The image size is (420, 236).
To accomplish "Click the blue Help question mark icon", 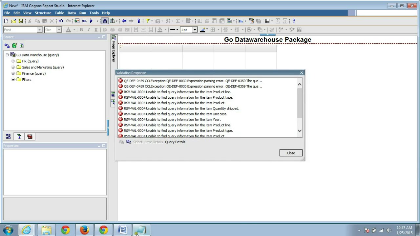I will (294, 21).
